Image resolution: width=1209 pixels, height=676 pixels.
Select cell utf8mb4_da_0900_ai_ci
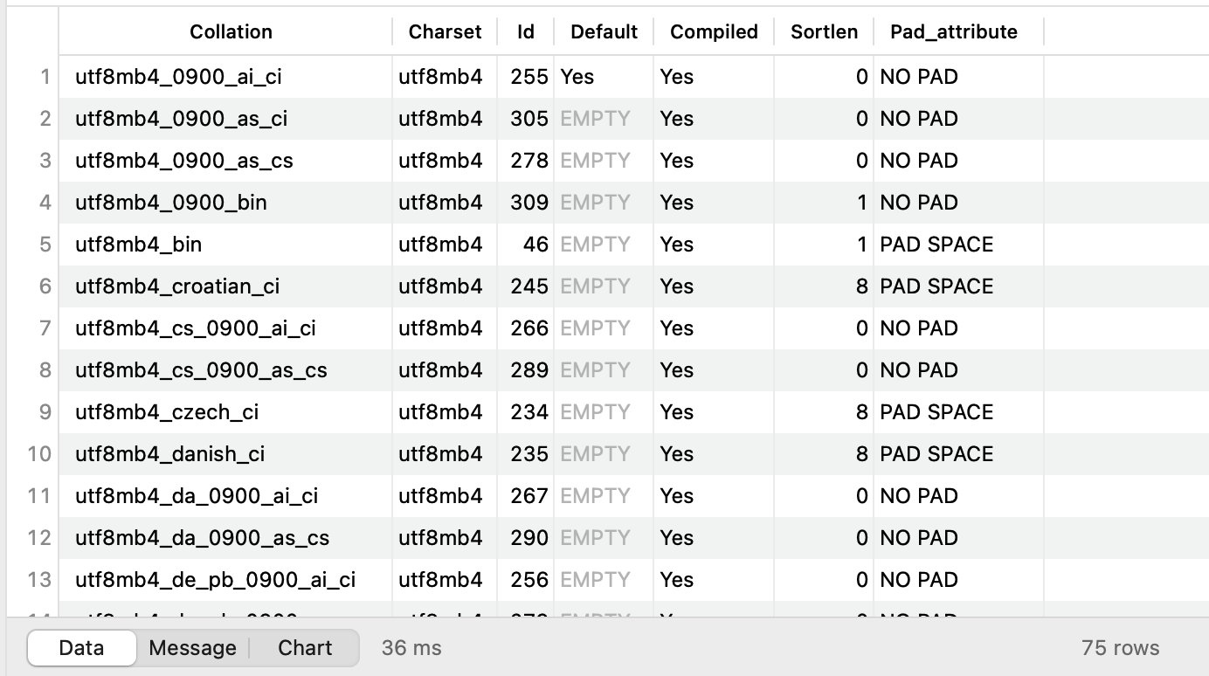tap(197, 496)
